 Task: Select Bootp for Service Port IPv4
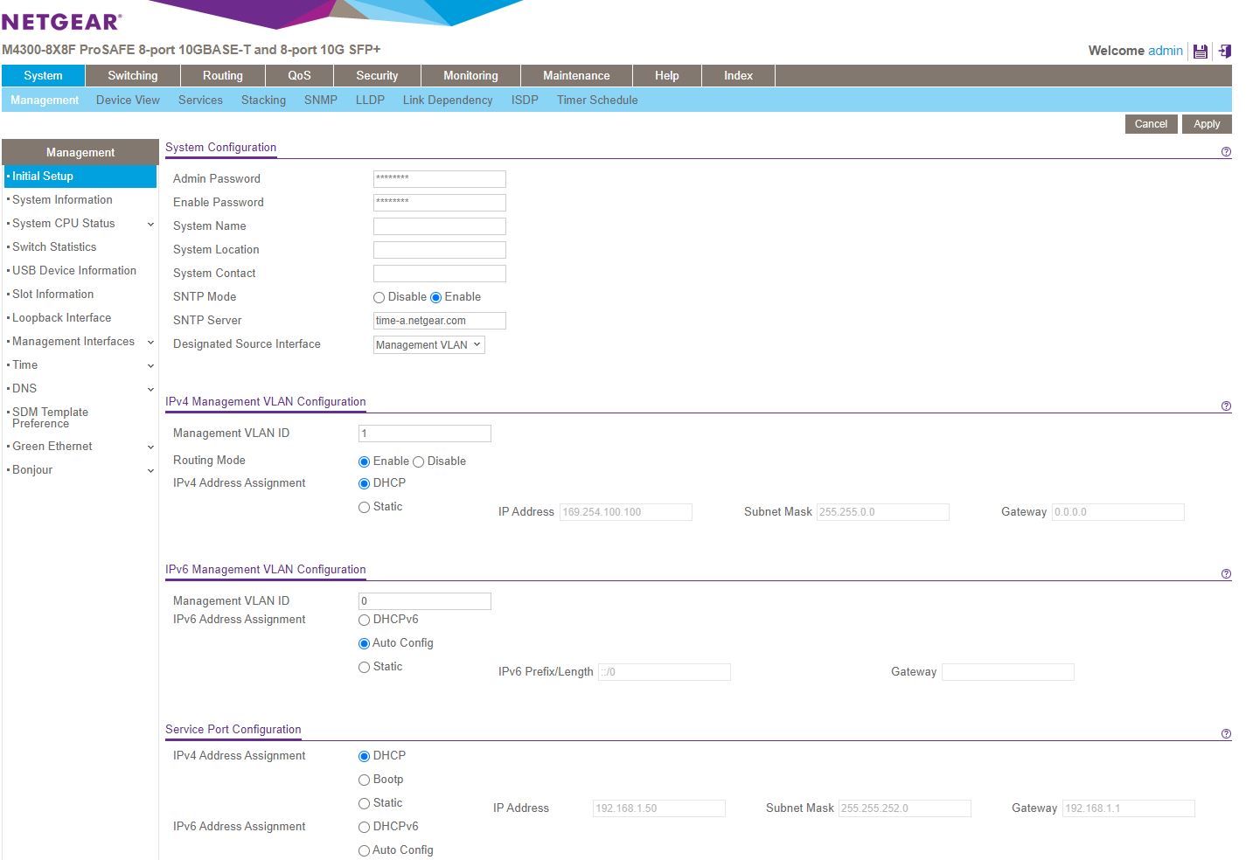click(x=365, y=780)
